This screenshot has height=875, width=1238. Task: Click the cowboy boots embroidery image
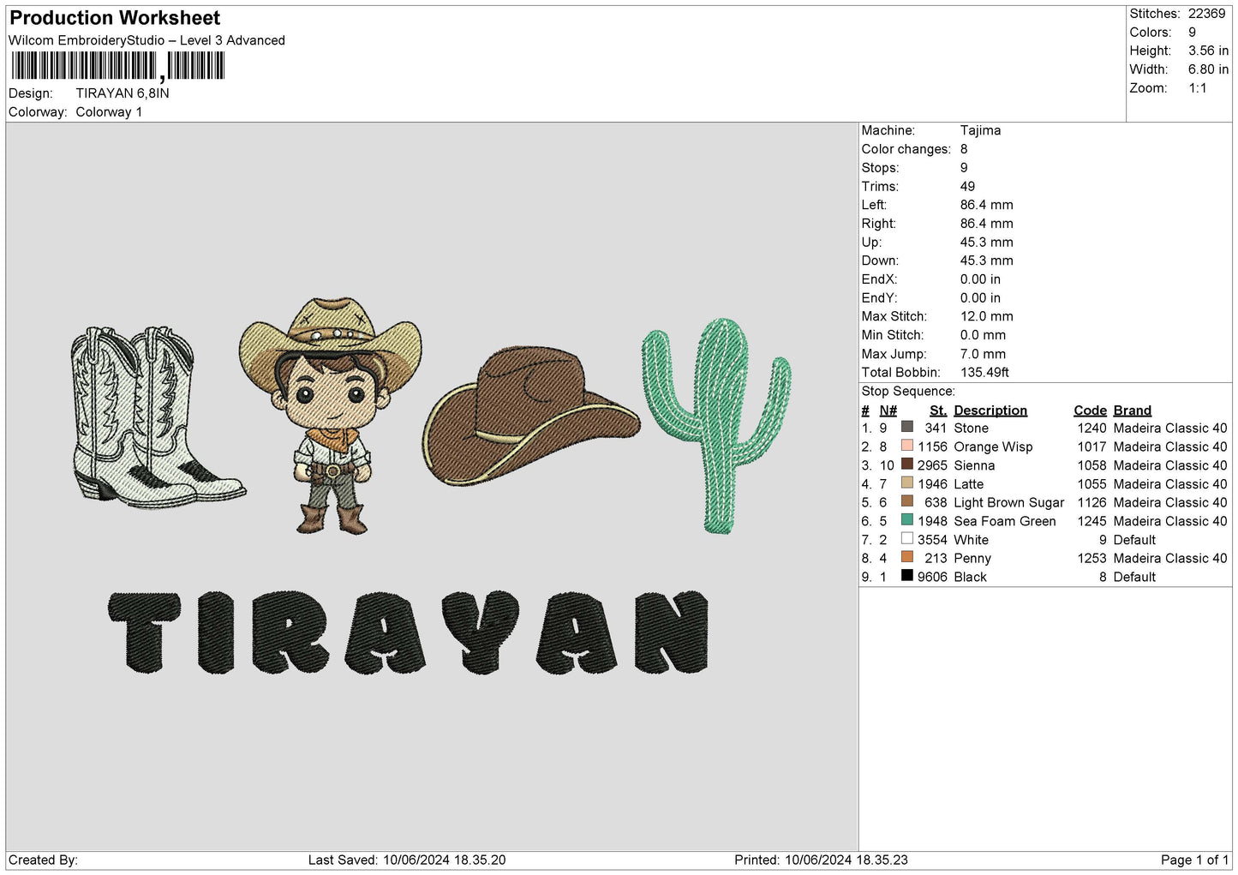(x=157, y=417)
